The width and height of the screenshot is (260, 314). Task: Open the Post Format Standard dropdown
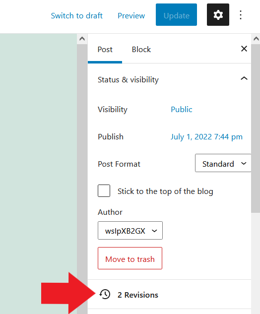223,163
